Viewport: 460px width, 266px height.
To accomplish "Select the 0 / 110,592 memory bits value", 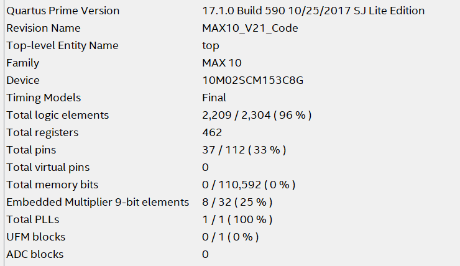I will (249, 185).
